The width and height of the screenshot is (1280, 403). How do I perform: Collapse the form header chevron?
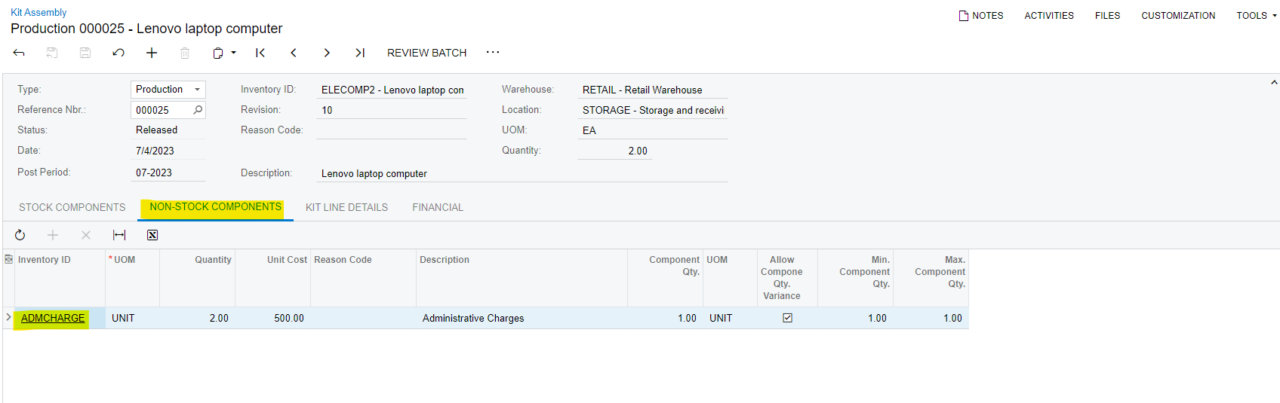pyautogui.click(x=1274, y=82)
